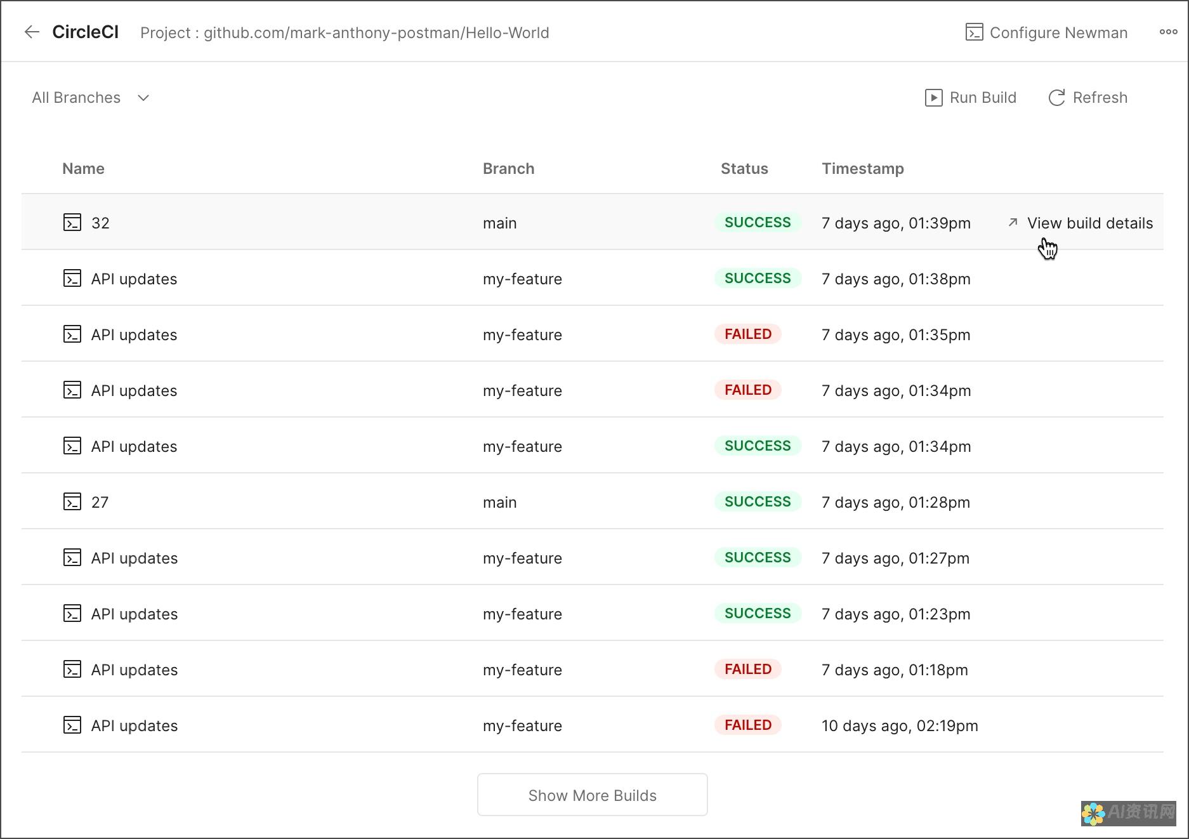
Task: Click timestamp 7 days ago, 01:27pm
Action: click(x=895, y=558)
